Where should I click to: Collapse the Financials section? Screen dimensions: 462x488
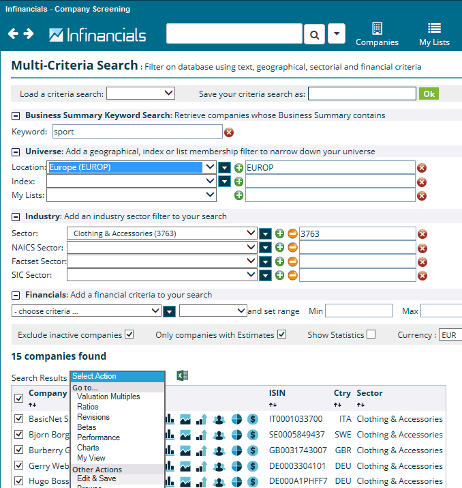pos(16,296)
